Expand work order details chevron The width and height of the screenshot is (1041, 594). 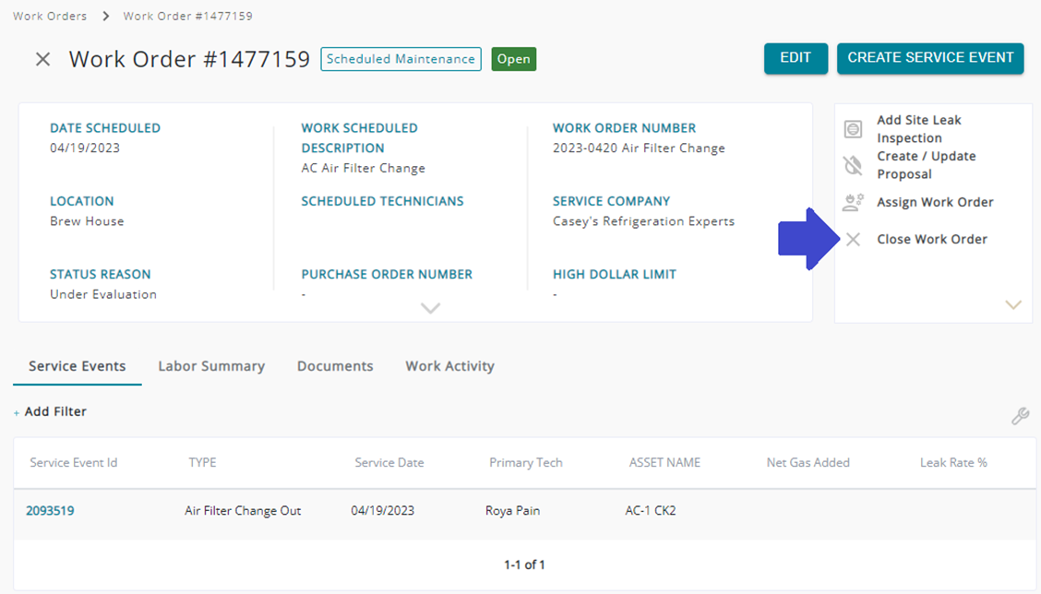coord(430,308)
